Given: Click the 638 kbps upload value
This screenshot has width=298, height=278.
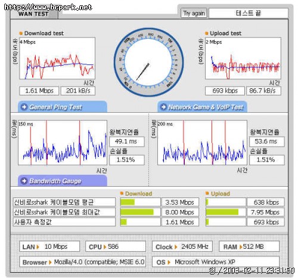Looking at the screenshot, I should (266, 202).
